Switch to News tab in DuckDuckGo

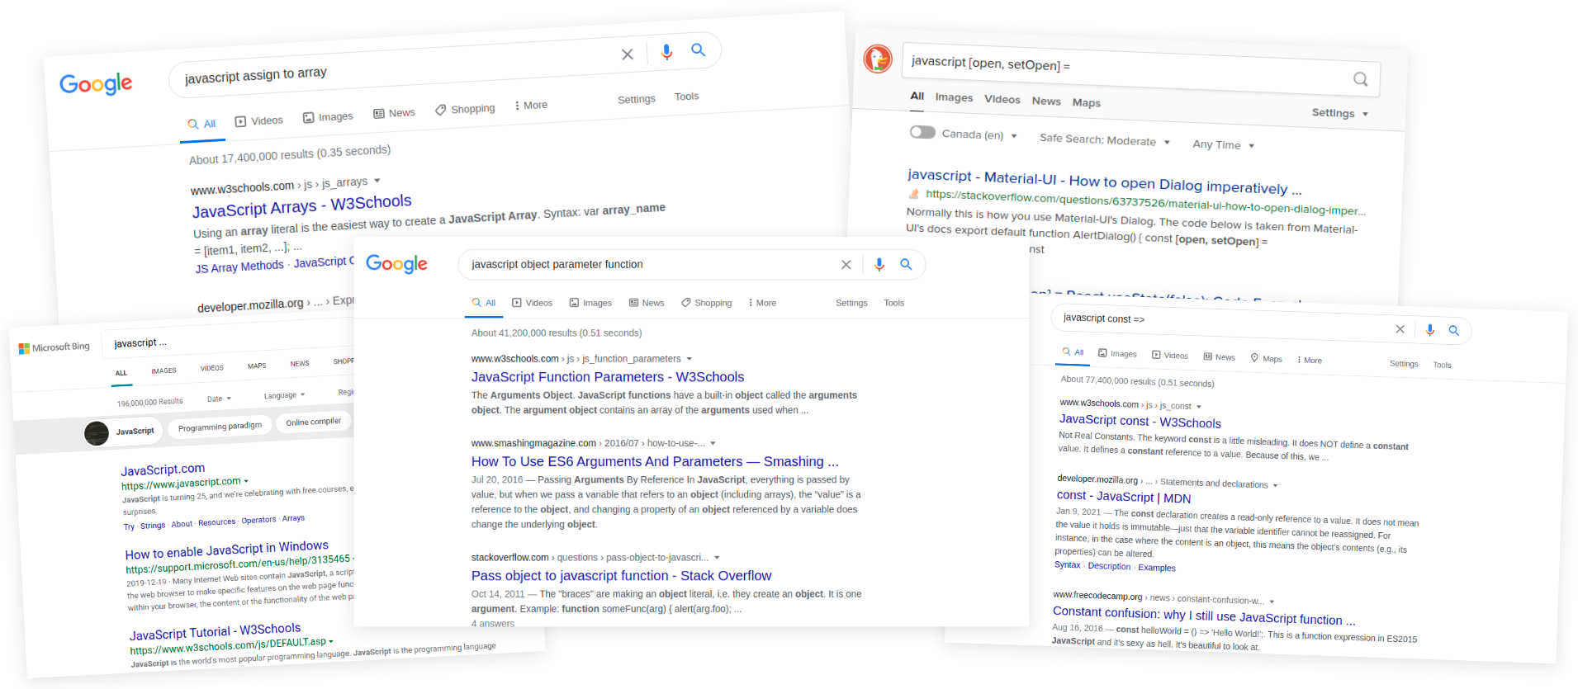click(x=1046, y=101)
